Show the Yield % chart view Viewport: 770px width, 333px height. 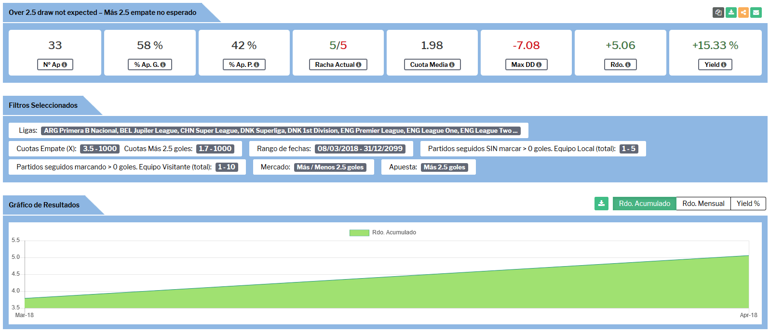(748, 204)
